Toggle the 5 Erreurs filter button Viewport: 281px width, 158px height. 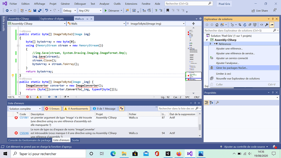52,109
